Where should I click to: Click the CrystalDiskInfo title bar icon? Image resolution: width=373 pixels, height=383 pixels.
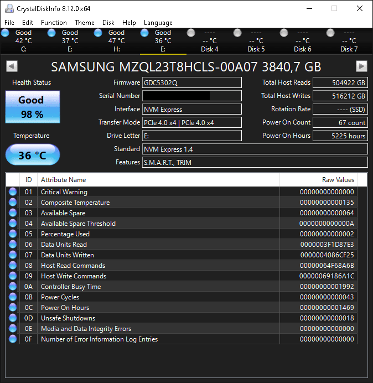(9, 8)
